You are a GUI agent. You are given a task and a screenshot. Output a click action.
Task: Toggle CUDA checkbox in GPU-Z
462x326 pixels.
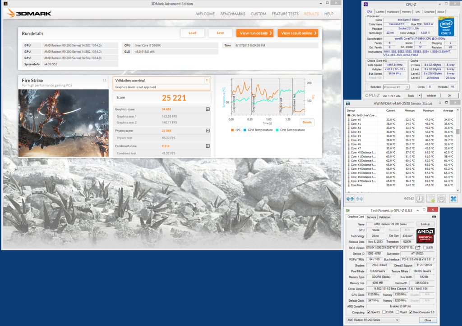[x=384, y=312]
